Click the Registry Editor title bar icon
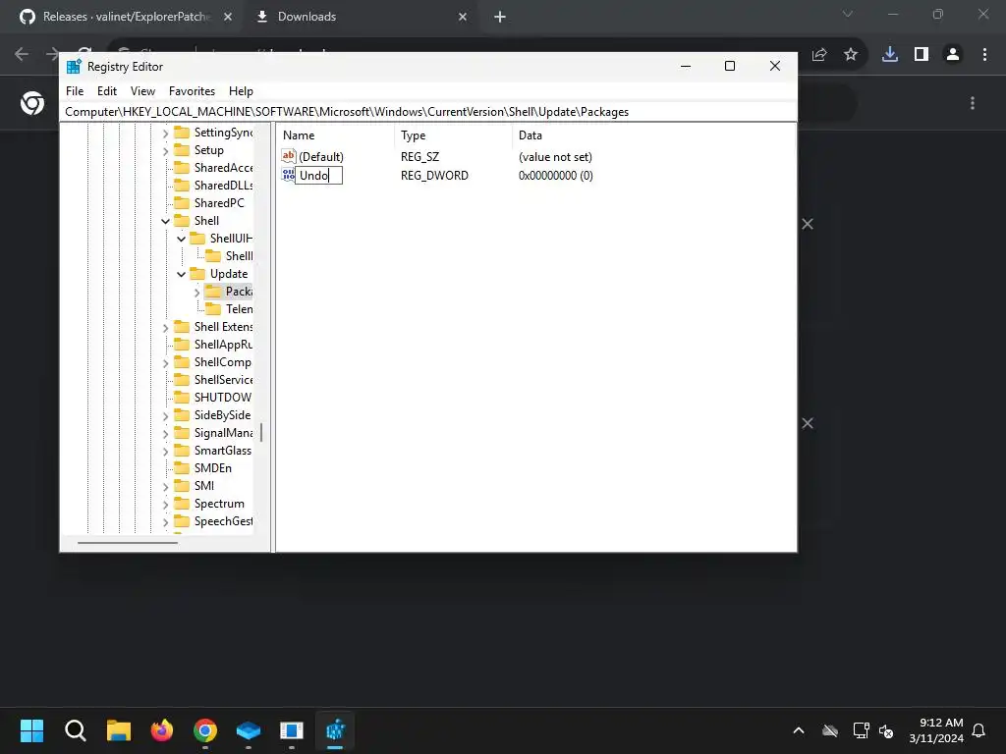 click(74, 66)
